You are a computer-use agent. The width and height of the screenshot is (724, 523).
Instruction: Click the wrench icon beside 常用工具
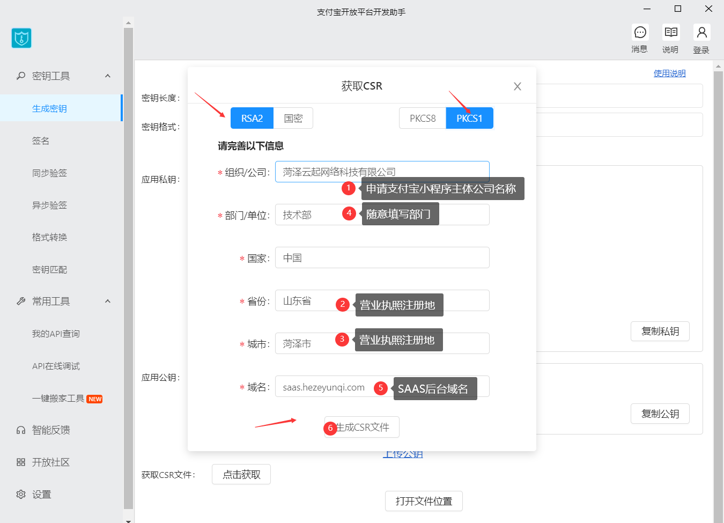tap(21, 301)
